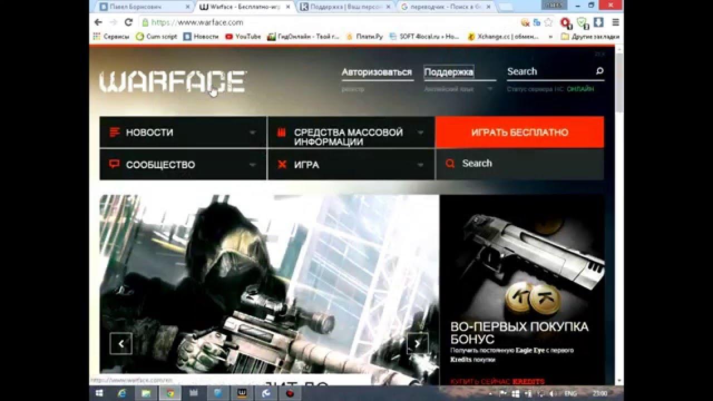Open the Другие закладки folder
This screenshot has width=713, height=401.
point(590,36)
